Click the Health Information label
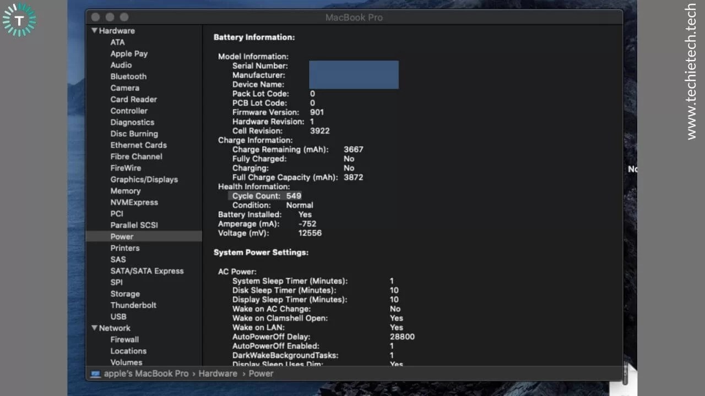Viewport: 705px width, 396px height. point(254,187)
